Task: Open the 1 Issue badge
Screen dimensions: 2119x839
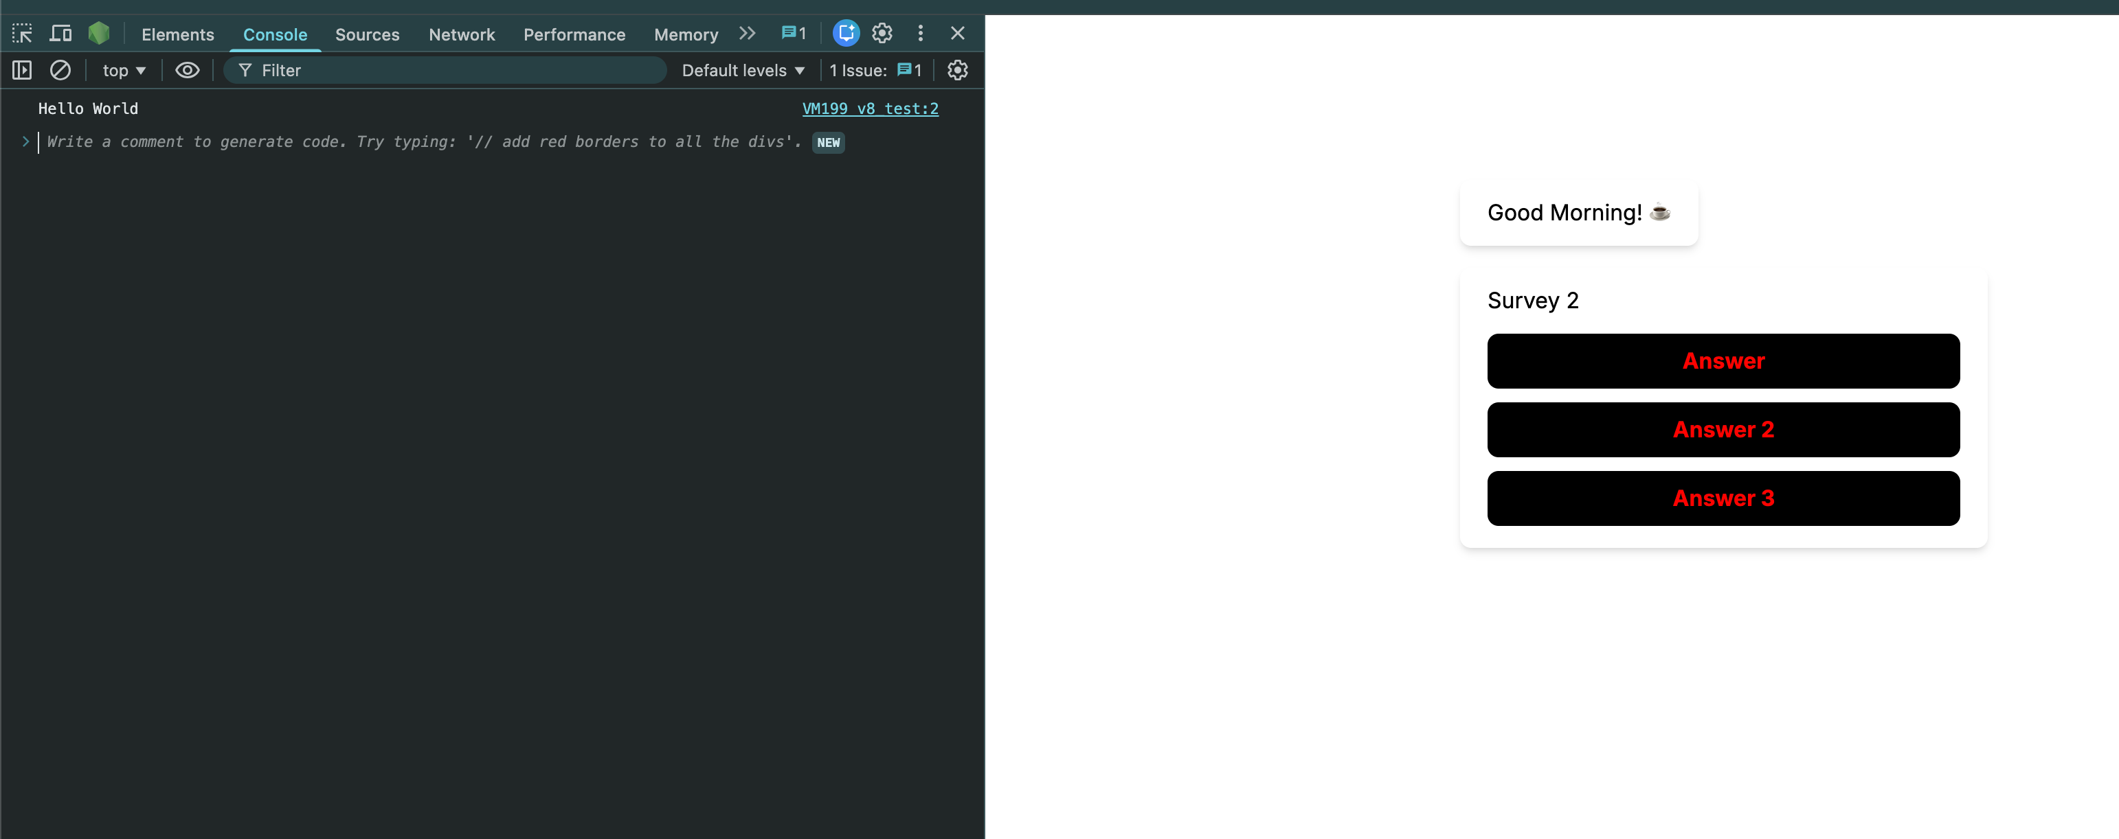Action: pos(875,71)
